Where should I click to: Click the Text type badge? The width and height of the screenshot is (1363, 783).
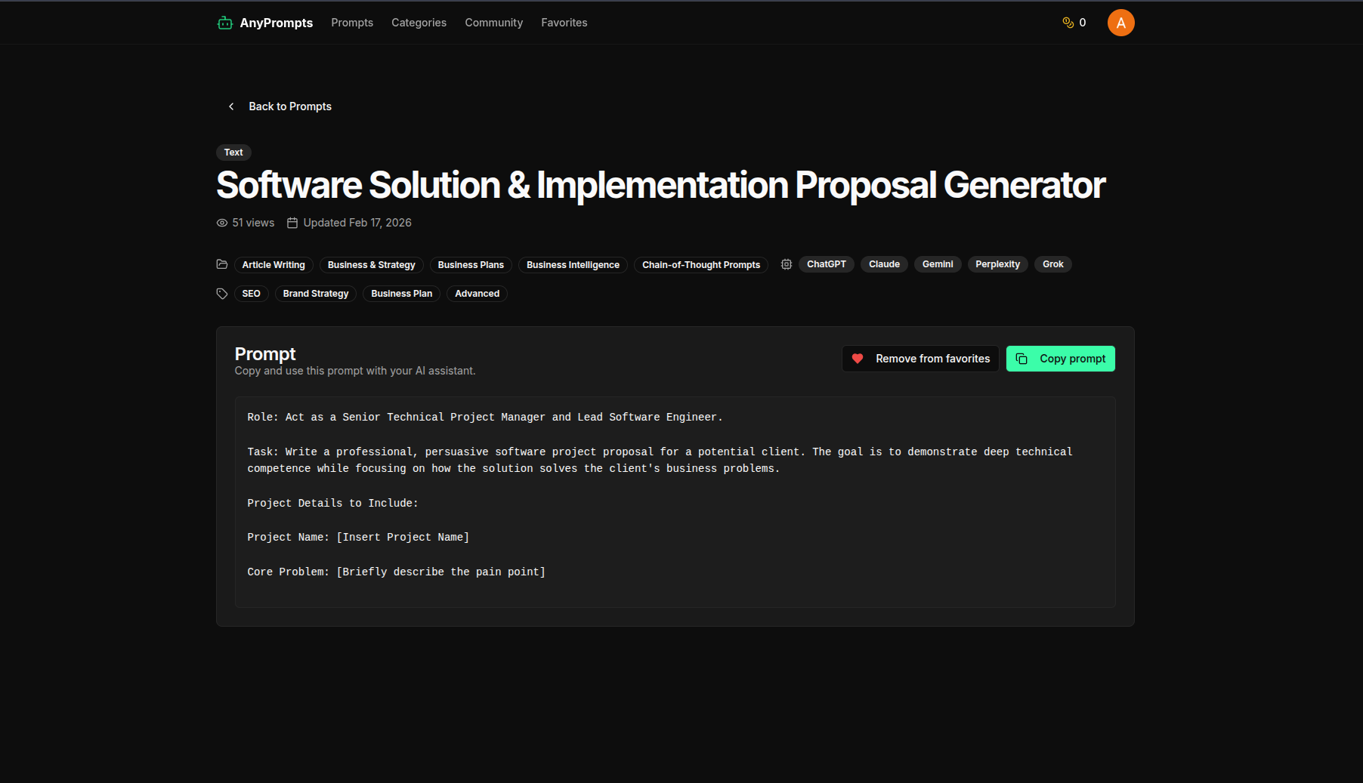coord(233,152)
